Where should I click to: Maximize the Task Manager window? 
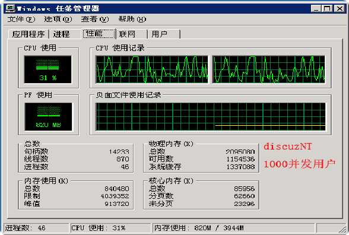point(327,8)
